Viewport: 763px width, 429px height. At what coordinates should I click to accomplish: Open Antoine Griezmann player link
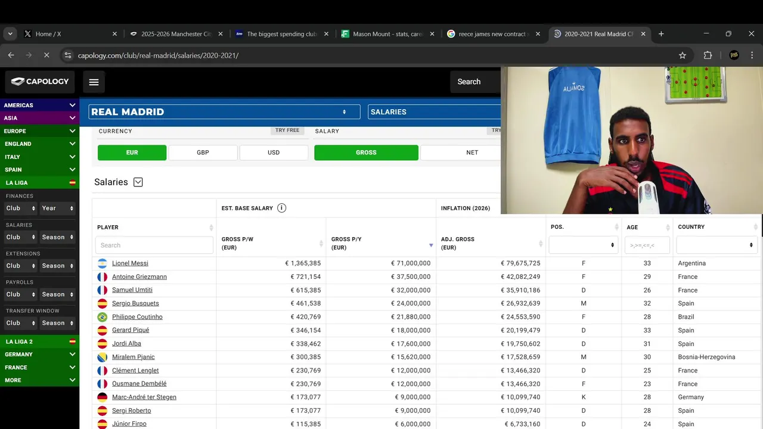click(x=139, y=277)
